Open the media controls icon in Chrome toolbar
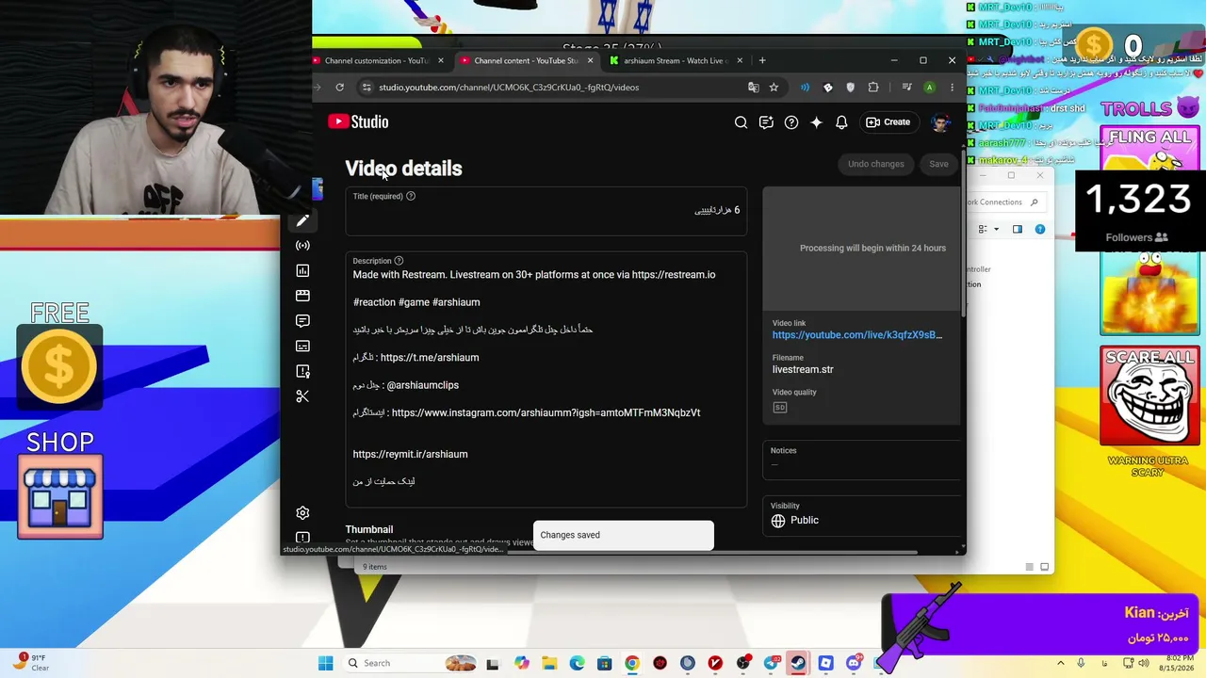The height and width of the screenshot is (678, 1206). pyautogui.click(x=906, y=88)
